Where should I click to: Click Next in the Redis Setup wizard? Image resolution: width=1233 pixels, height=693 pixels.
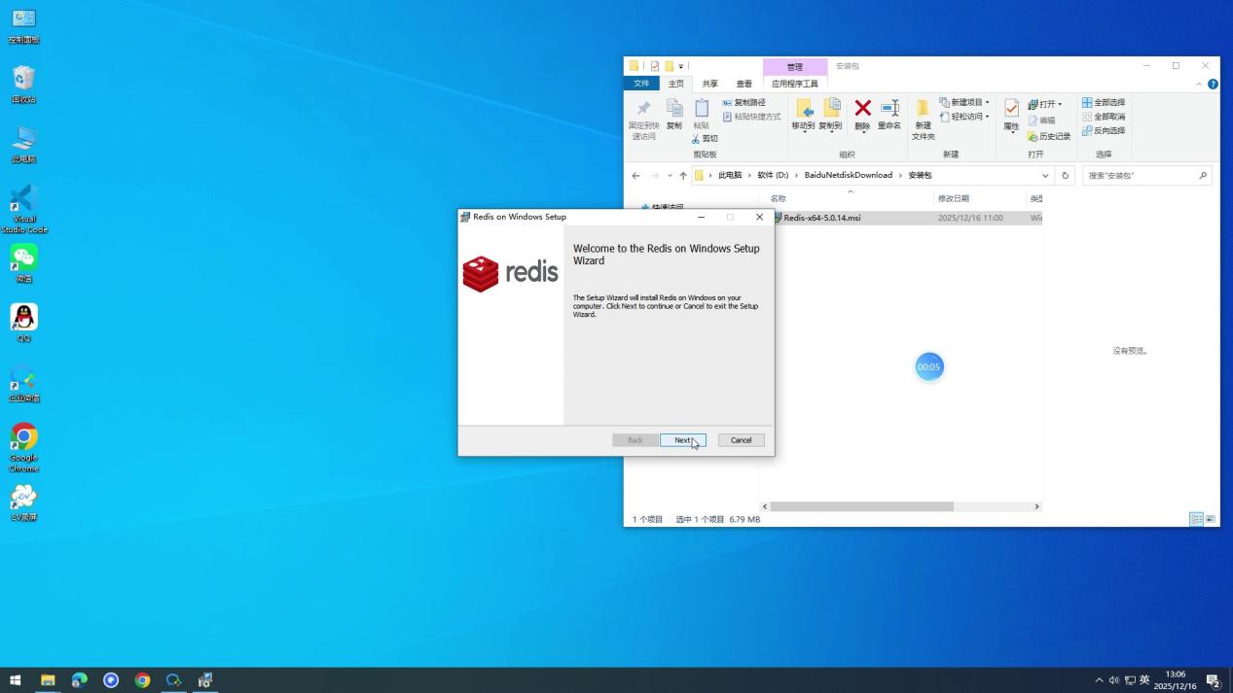[683, 439]
